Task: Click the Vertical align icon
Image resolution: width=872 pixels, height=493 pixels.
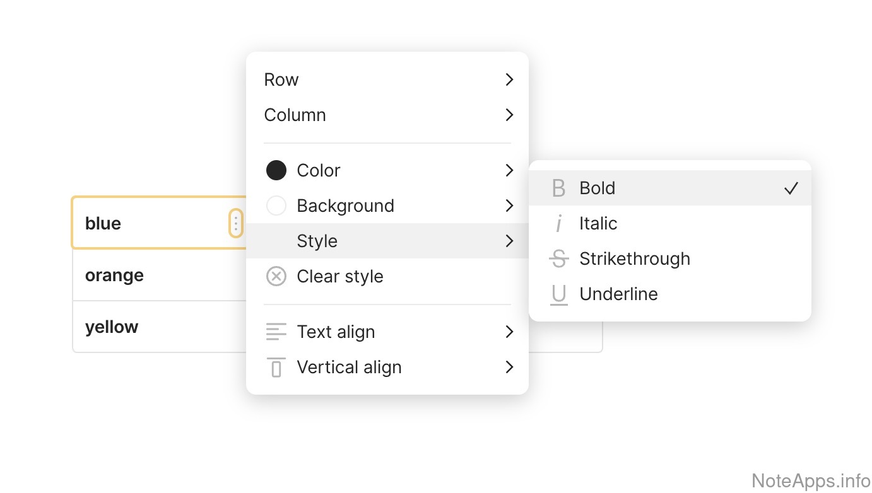Action: click(276, 368)
